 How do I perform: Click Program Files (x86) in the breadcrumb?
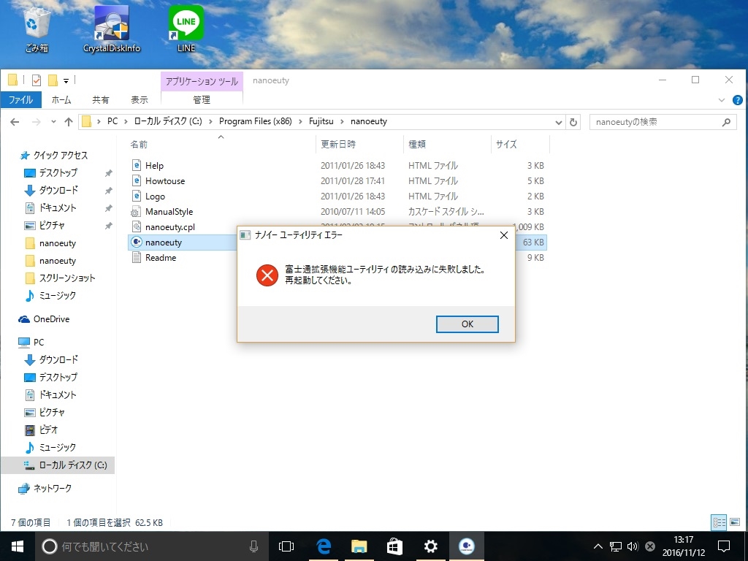(x=255, y=121)
